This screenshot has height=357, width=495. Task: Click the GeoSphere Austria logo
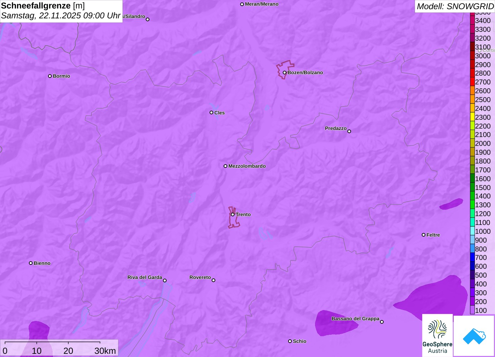[x=437, y=335]
